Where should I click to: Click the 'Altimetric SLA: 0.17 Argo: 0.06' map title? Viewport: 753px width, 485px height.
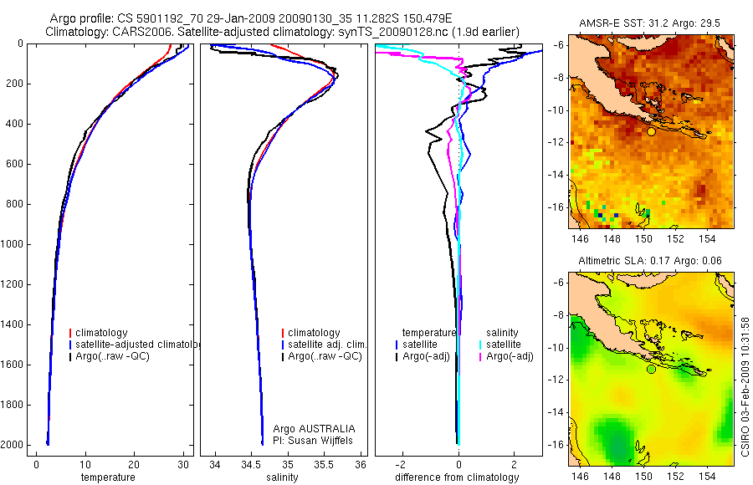(650, 261)
